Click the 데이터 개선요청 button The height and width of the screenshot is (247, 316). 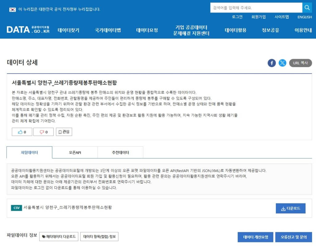(x=255, y=237)
